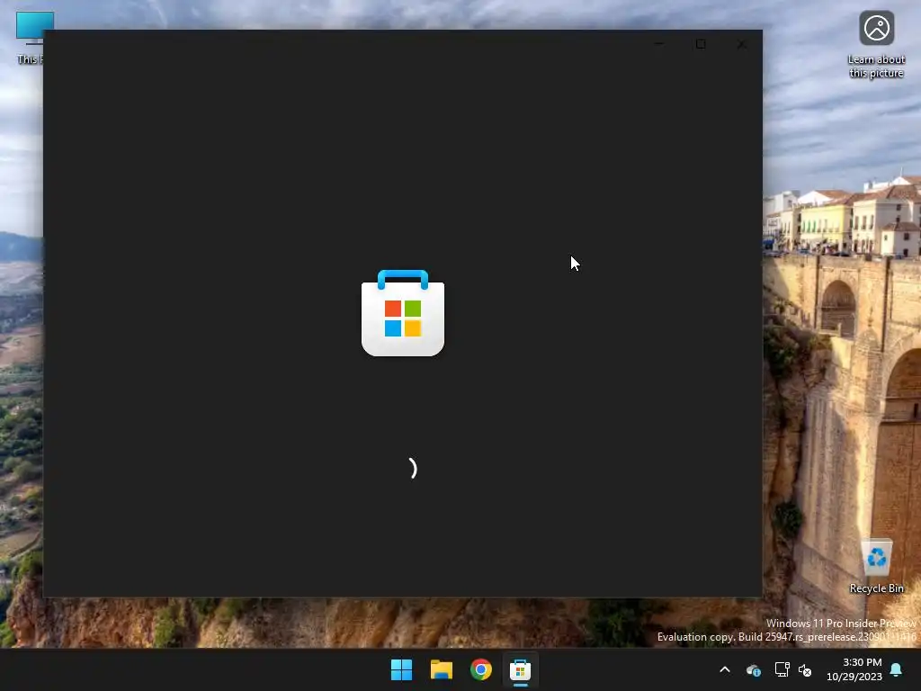This screenshot has height=691, width=921.
Task: Click the Microsoft Store splash logo
Action: point(403,312)
